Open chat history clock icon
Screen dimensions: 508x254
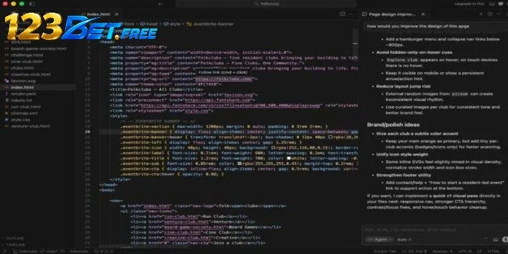[490, 14]
